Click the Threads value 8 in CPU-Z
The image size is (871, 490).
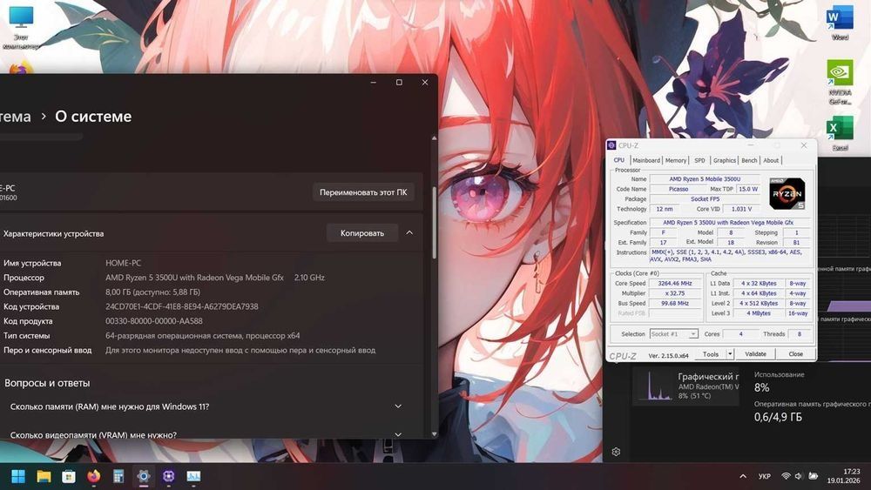click(800, 334)
